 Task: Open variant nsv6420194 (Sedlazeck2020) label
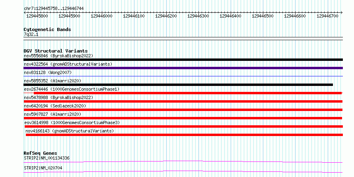click(x=55, y=106)
